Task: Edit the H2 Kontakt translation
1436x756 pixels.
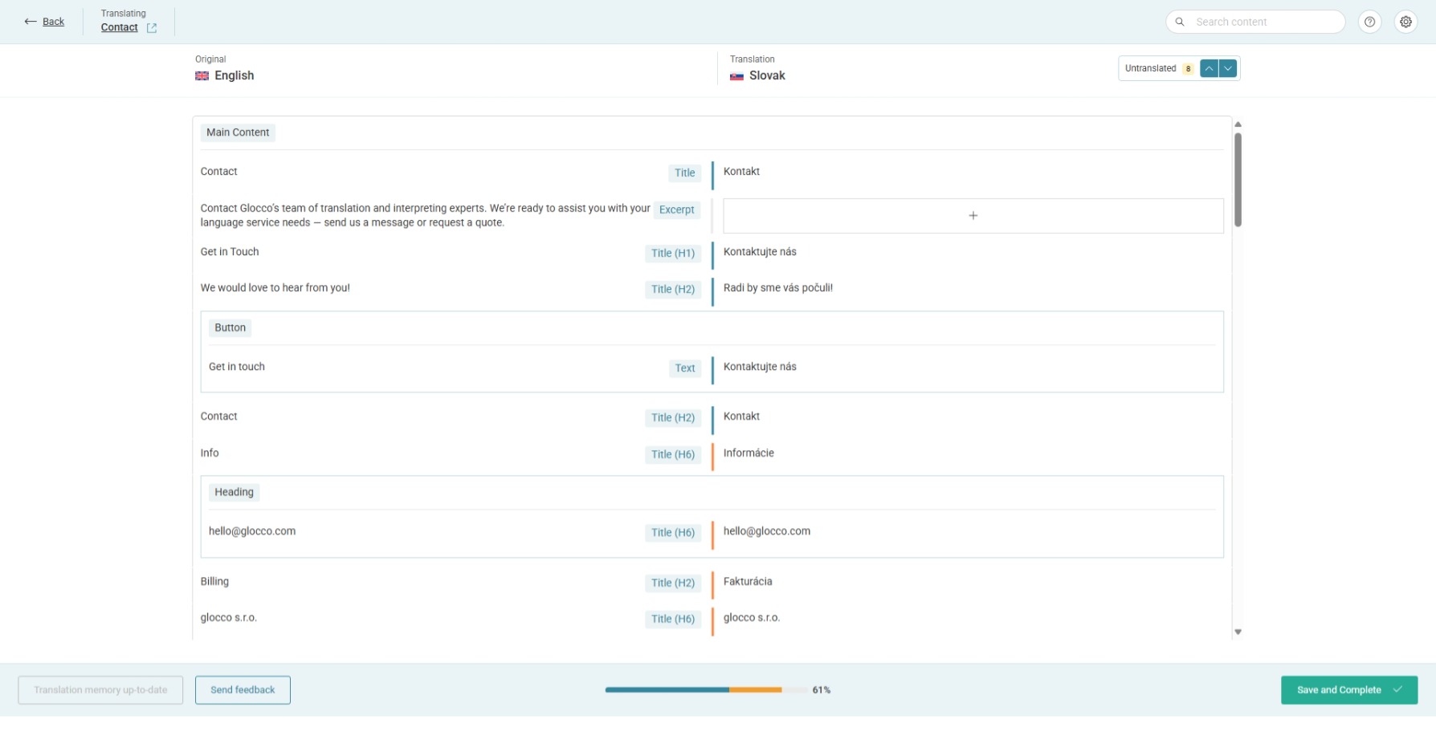Action: (x=741, y=416)
